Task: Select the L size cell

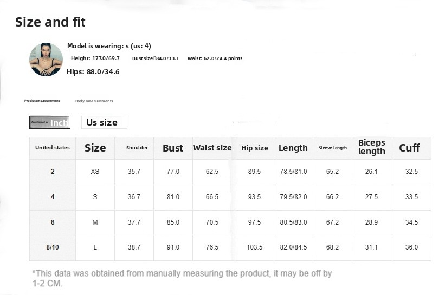Action: pos(95,247)
